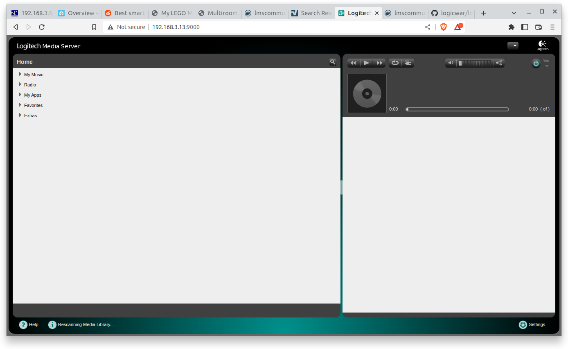Switch to the logicwar GitHub tab
Viewport: 568px width, 349px height.
coord(451,13)
